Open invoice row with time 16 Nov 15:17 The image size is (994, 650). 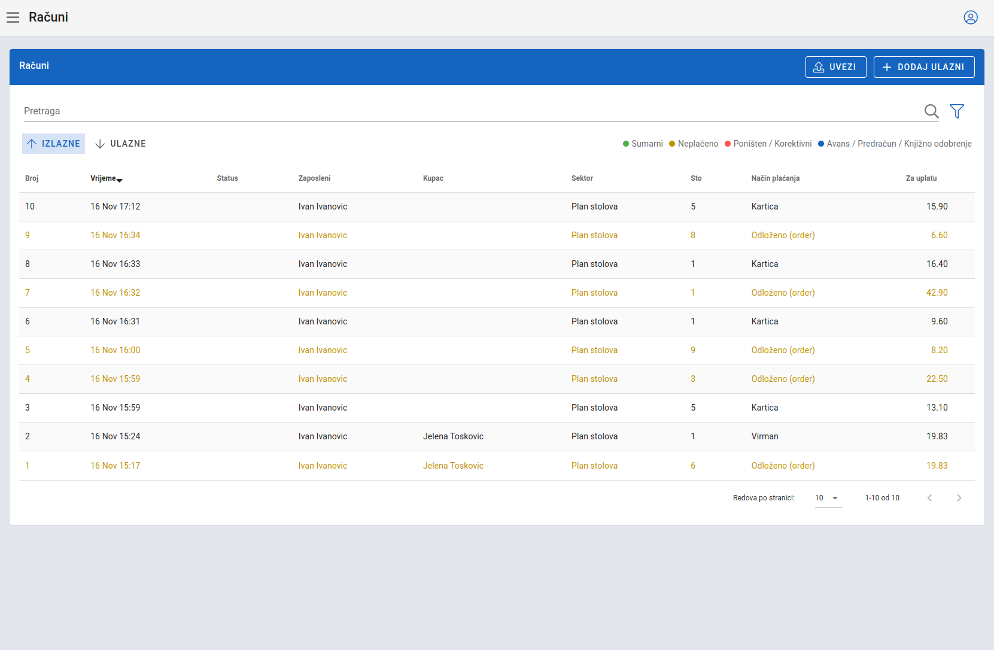click(497, 466)
